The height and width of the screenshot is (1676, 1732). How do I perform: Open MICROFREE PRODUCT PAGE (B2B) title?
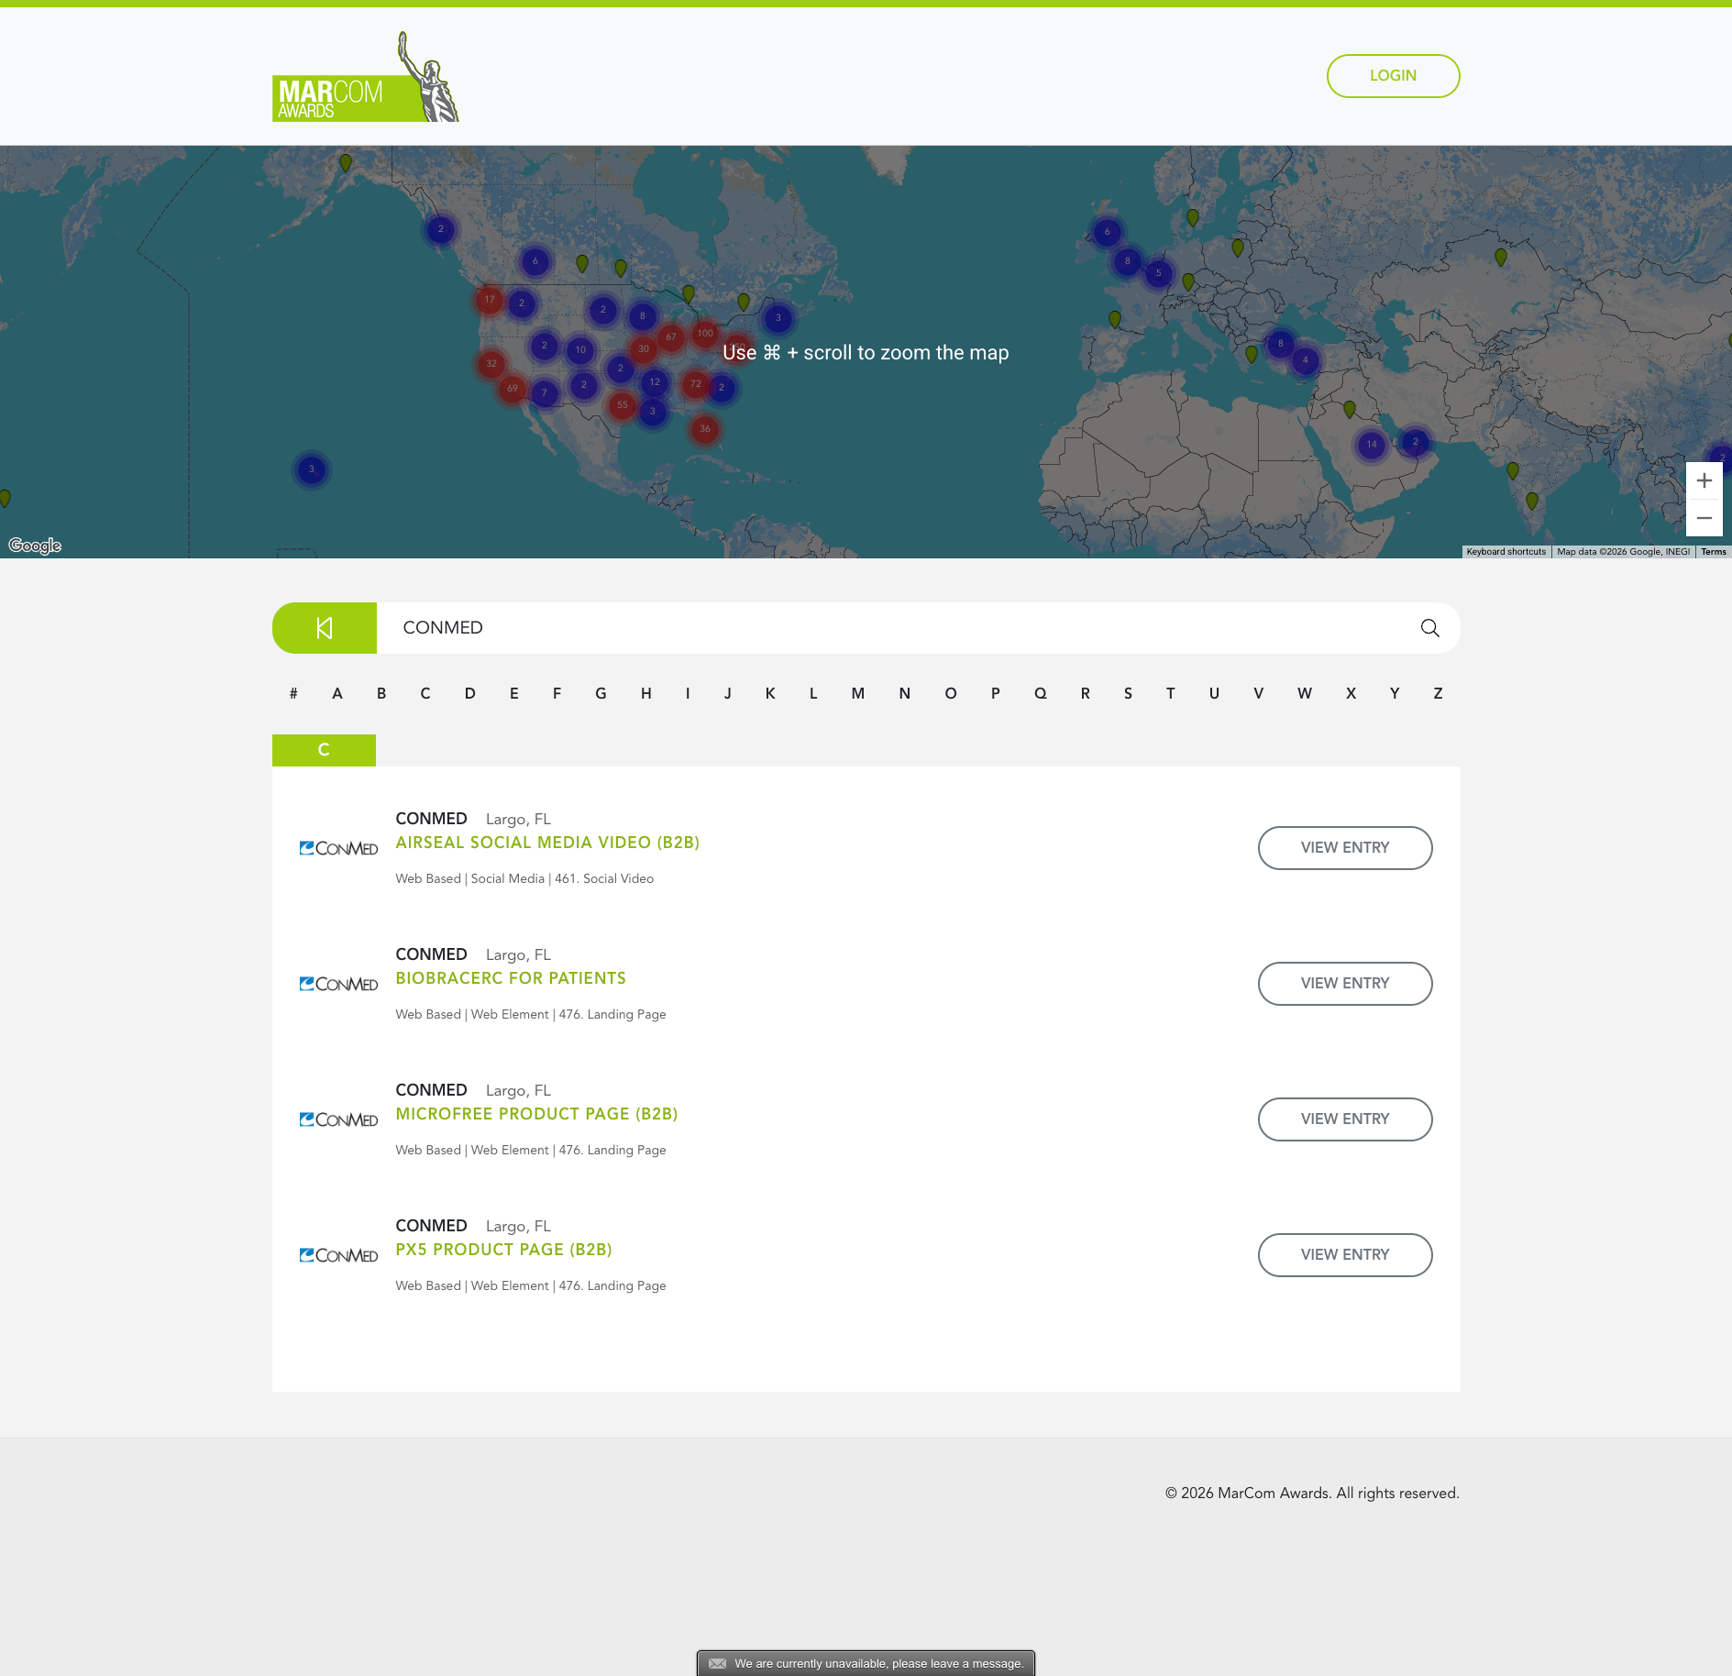536,1114
